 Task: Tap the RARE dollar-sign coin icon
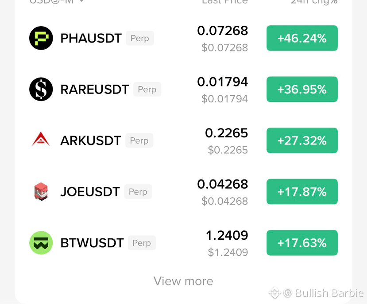pyautogui.click(x=41, y=89)
